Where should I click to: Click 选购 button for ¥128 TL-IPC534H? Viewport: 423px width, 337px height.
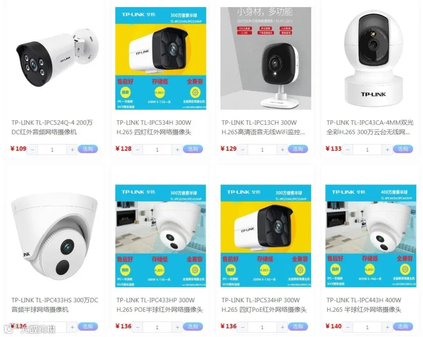click(193, 149)
